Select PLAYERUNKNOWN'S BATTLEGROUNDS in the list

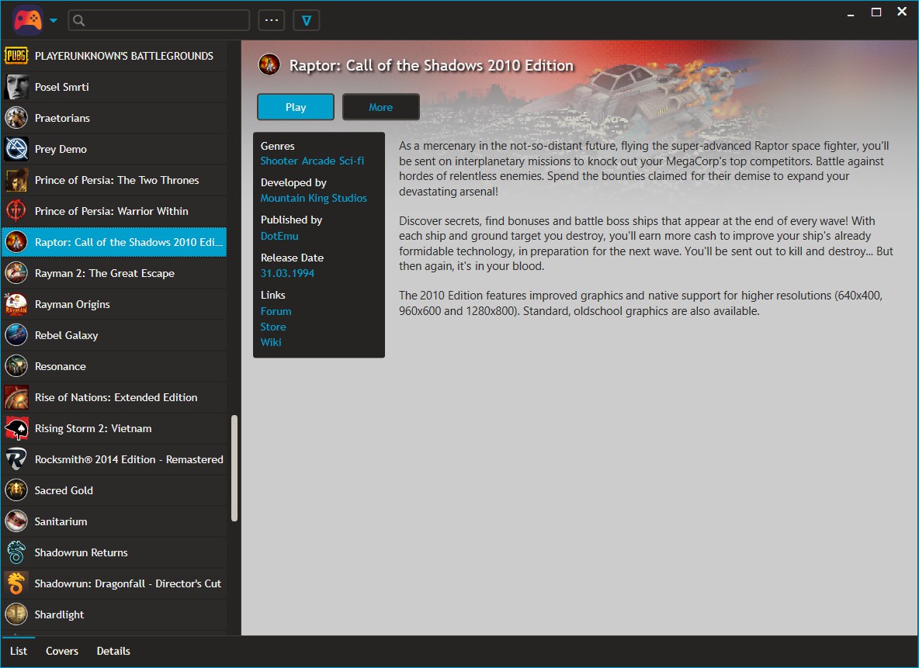pyautogui.click(x=114, y=56)
